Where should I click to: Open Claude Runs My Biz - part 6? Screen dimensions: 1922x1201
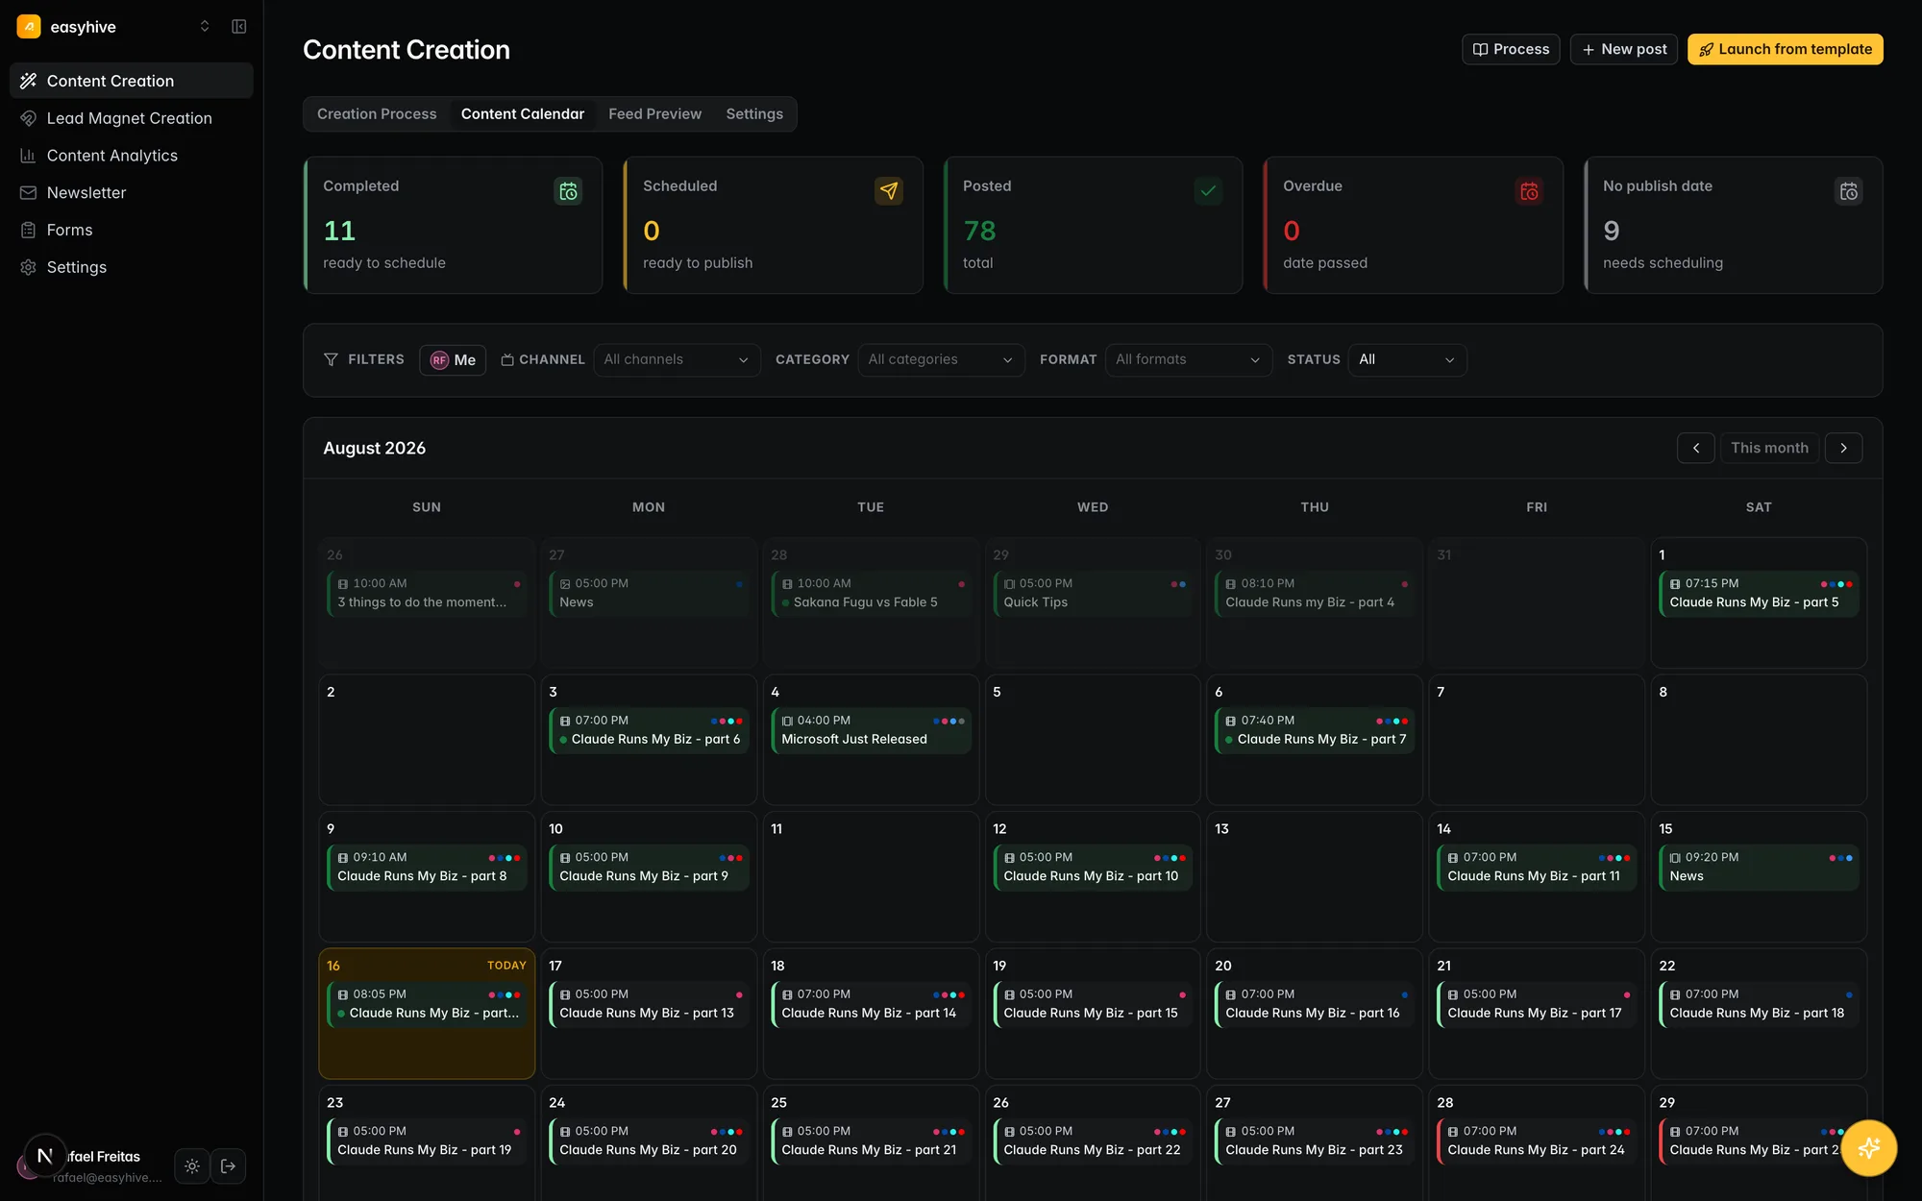(x=650, y=730)
